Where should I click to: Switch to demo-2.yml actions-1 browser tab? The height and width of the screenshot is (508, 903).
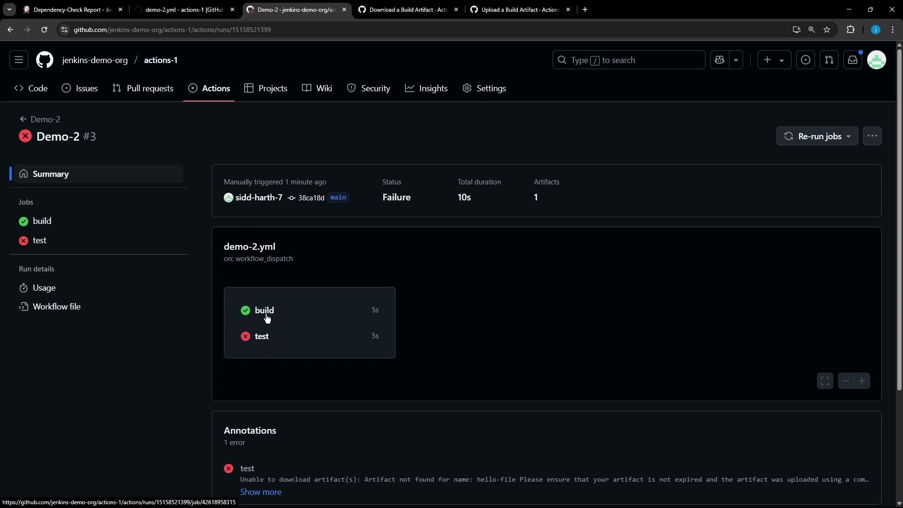(x=185, y=9)
